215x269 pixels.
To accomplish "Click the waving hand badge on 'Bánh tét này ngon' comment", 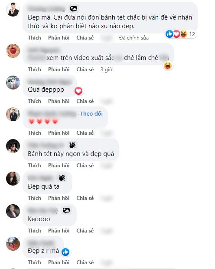I will [72, 145].
